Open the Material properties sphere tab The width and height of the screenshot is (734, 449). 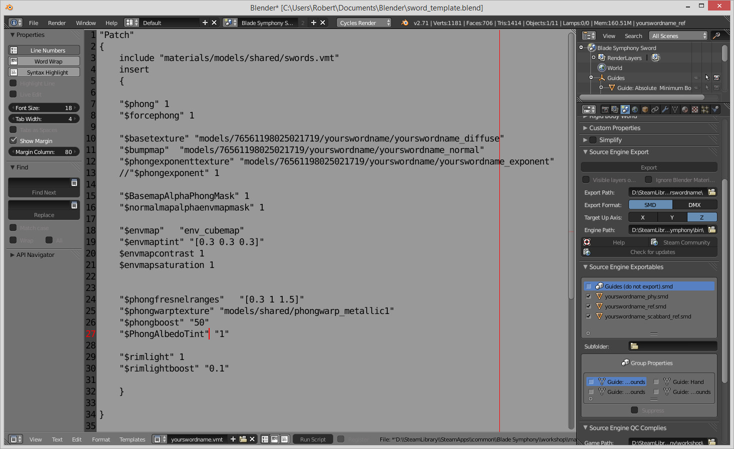pyautogui.click(x=685, y=109)
